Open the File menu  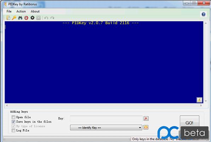(x=9, y=11)
